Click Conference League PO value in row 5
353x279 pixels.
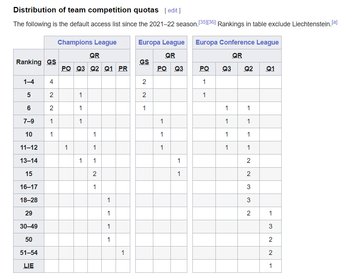click(x=204, y=95)
